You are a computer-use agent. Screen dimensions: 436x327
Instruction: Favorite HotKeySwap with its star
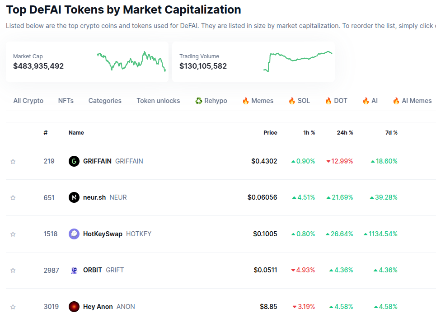(x=13, y=234)
